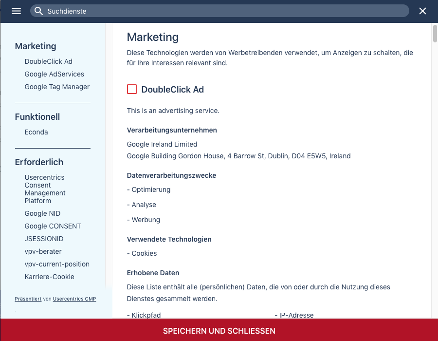Image resolution: width=438 pixels, height=341 pixels.
Task: Select Usercentrics Consent Management Platform entry
Action: click(45, 189)
